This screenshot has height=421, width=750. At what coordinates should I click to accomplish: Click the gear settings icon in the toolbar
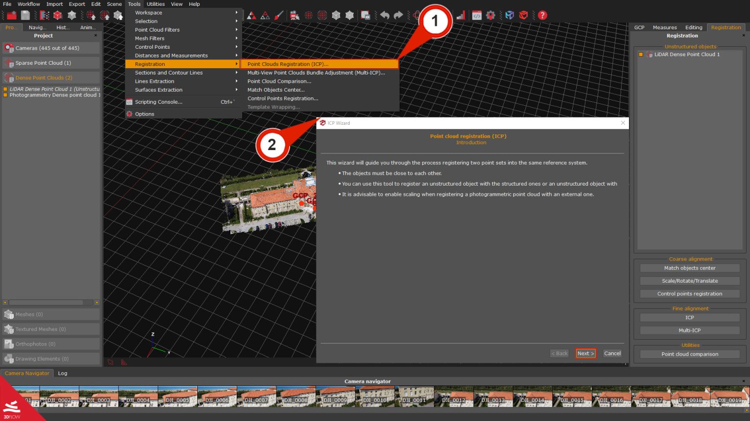(x=491, y=15)
